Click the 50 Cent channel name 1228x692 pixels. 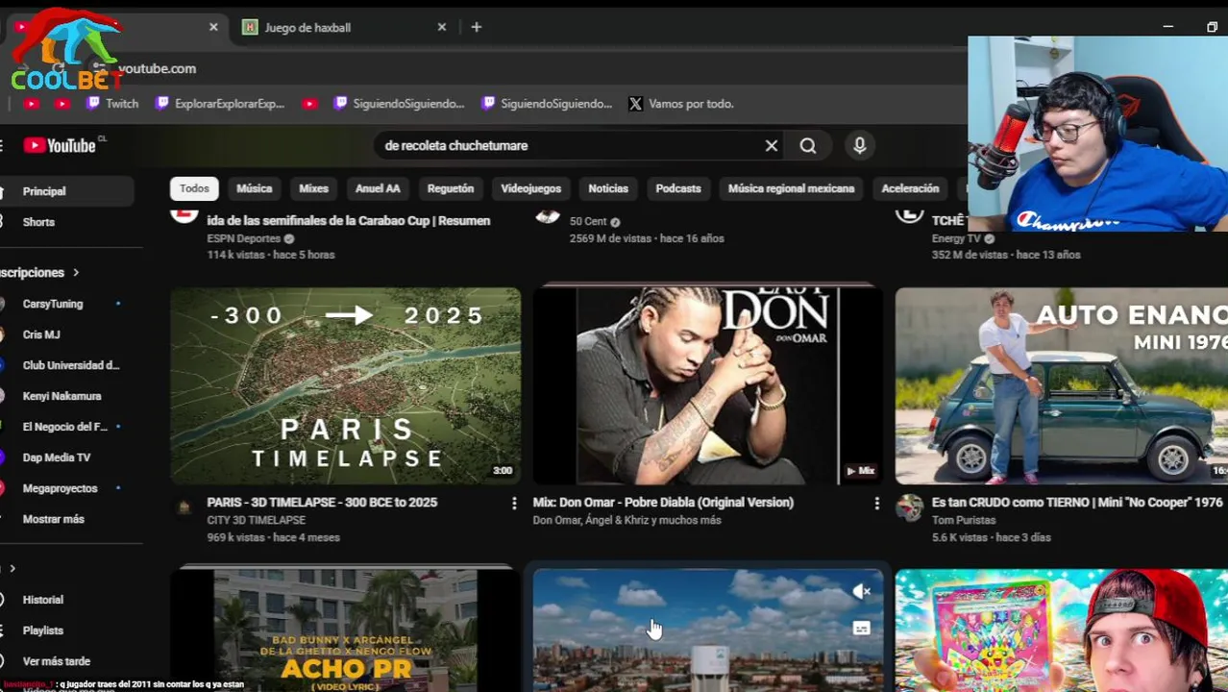(588, 221)
